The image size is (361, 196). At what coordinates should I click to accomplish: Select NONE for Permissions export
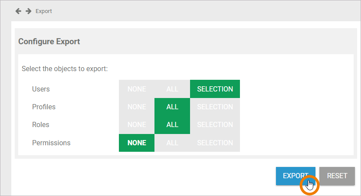pos(137,143)
